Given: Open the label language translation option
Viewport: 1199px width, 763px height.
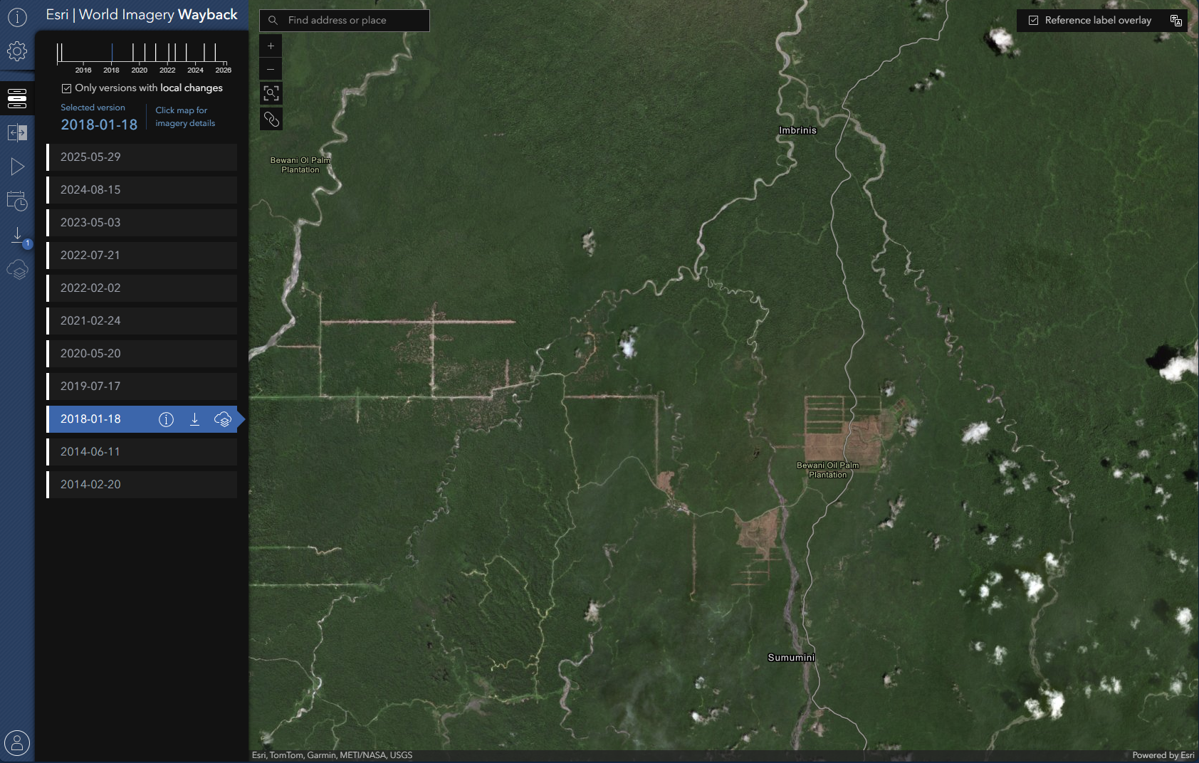Looking at the screenshot, I should pyautogui.click(x=1178, y=20).
